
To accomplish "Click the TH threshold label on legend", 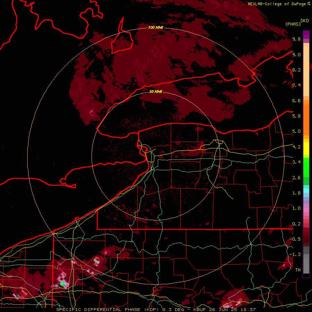I will 298,270.
